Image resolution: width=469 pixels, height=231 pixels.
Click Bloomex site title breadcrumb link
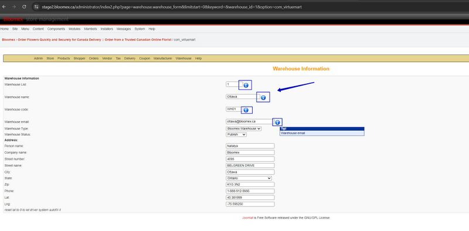87,40
